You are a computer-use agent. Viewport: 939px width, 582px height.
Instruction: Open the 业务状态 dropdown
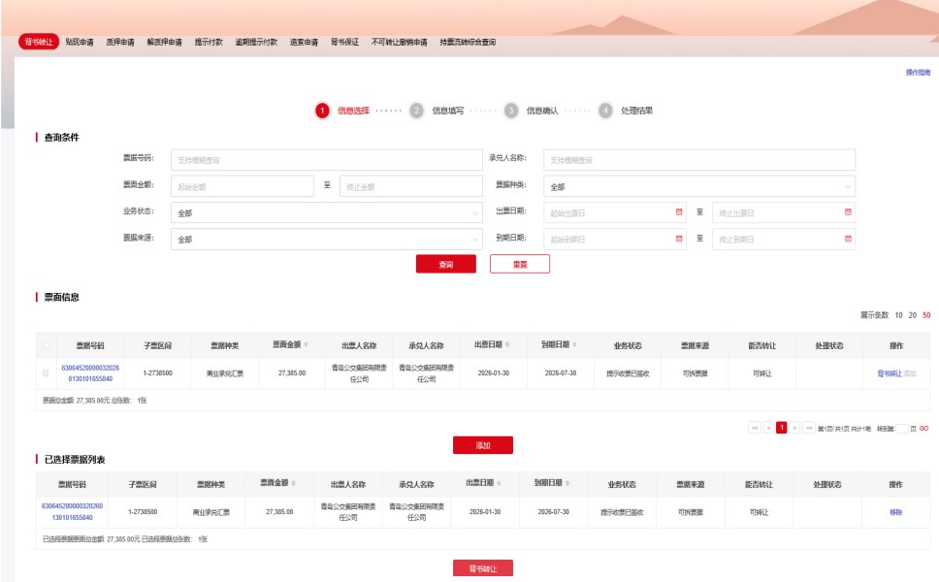(325, 212)
